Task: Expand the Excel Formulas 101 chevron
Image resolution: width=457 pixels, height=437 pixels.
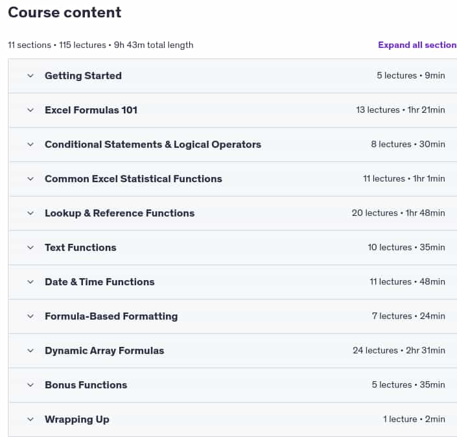Action: click(x=30, y=110)
